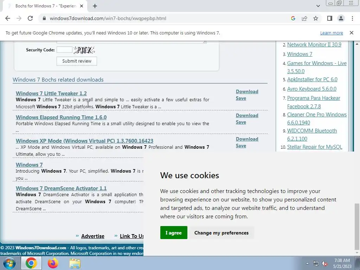
Task: Accept cookies with I agree
Action: pyautogui.click(x=174, y=233)
